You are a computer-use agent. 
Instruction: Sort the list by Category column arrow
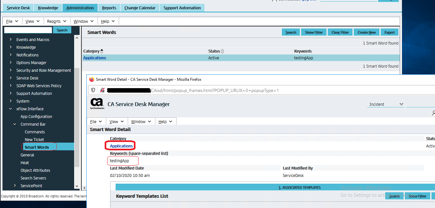pyautogui.click(x=102, y=51)
